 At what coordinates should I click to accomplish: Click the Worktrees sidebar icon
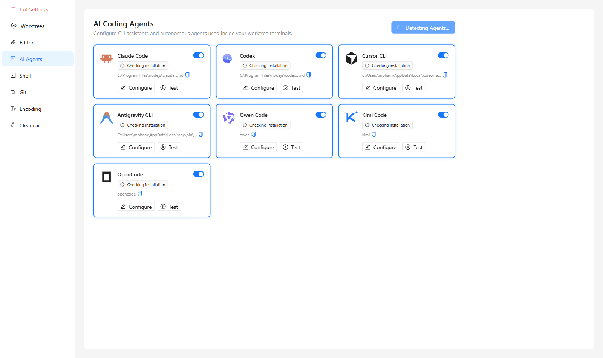coord(14,26)
